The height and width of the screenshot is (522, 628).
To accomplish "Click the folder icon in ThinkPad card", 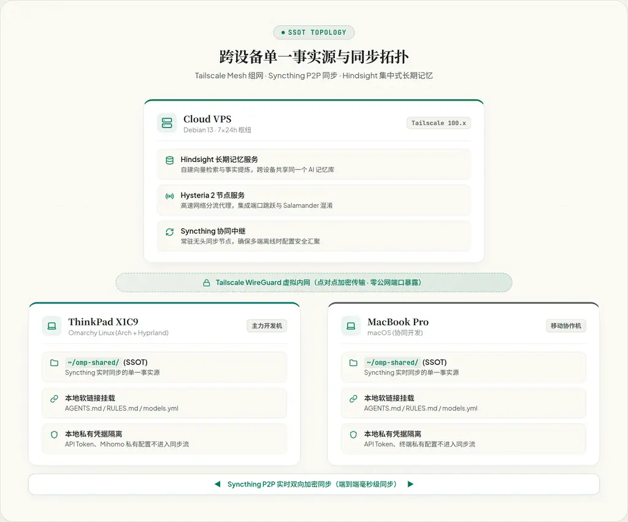I will pos(54,363).
